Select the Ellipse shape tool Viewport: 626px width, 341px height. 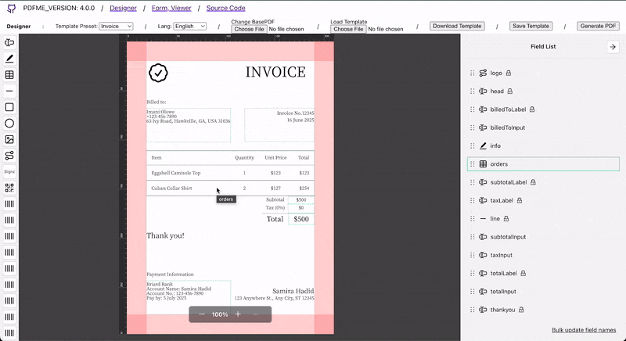(x=9, y=124)
